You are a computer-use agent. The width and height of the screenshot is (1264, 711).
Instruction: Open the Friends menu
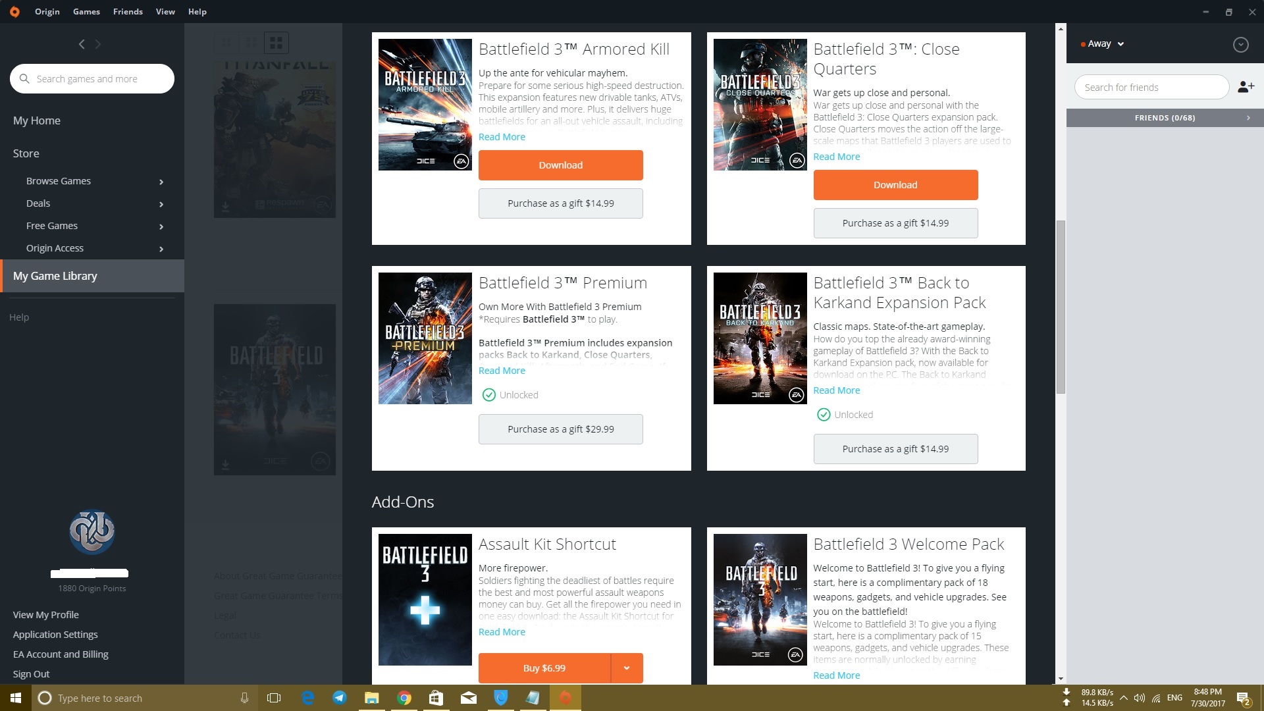128,11
